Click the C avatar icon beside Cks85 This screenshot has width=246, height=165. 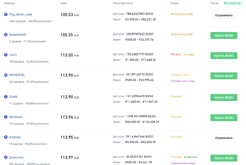coord(6,97)
